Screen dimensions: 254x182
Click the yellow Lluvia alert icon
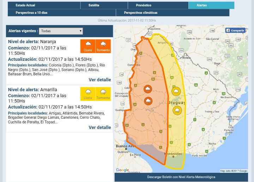88,94
